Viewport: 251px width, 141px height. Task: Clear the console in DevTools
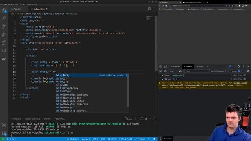166,71
